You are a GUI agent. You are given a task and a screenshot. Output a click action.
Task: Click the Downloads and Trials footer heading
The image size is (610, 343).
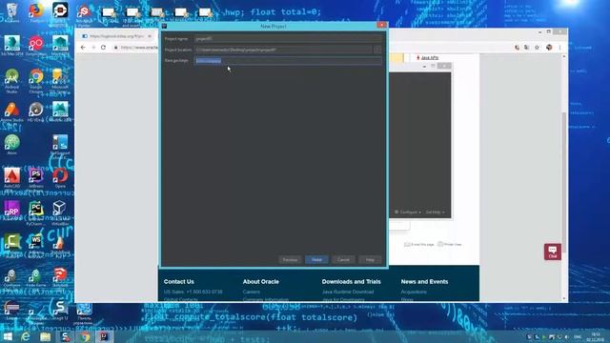pyautogui.click(x=352, y=282)
